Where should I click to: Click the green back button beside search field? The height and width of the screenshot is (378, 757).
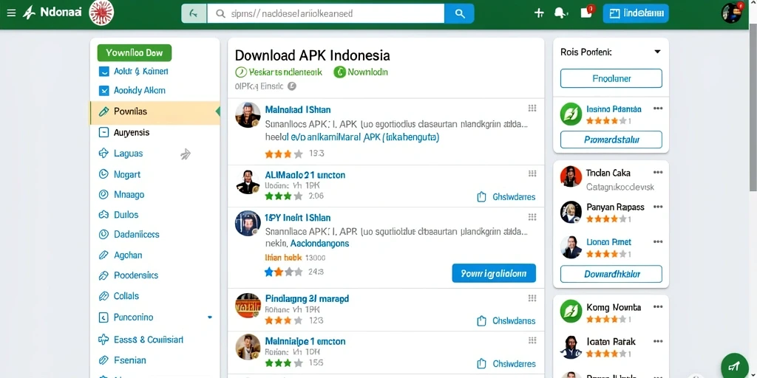(194, 13)
